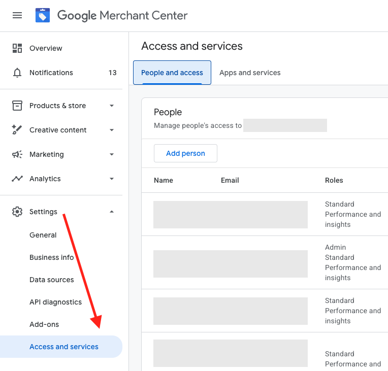Screen dimensions: 388x371
Task: Collapse the Settings section arrow
Action: click(x=112, y=212)
